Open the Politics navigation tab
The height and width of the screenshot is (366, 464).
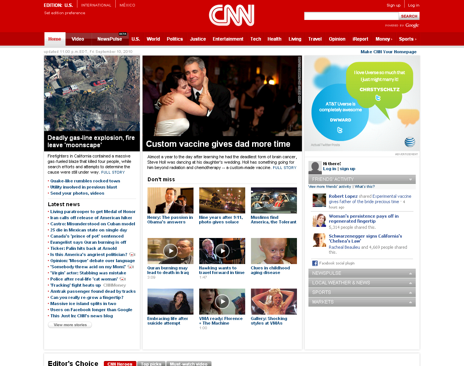(175, 39)
